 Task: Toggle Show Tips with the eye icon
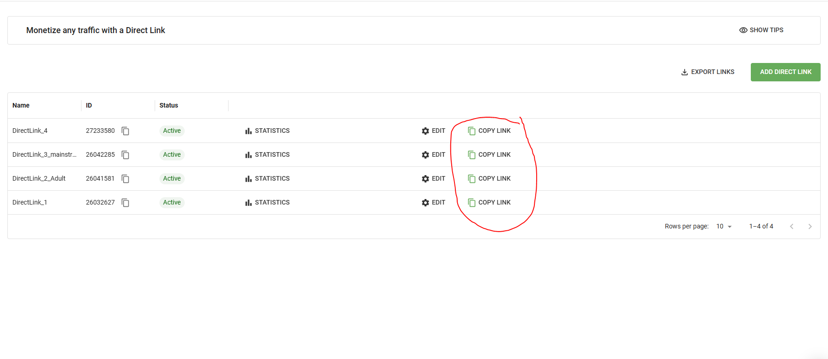pos(761,30)
